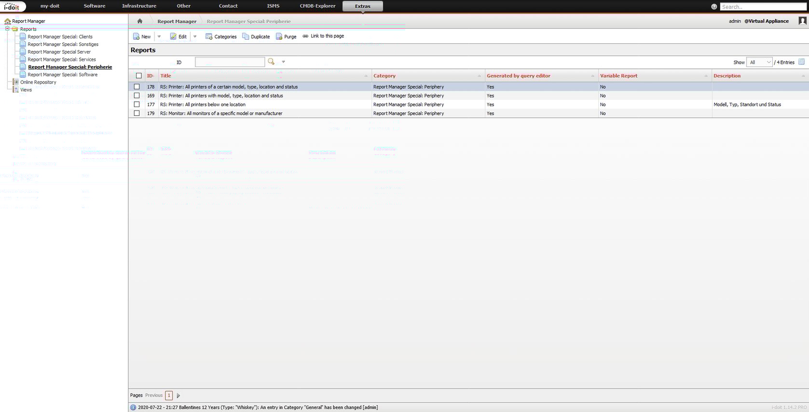This screenshot has height=412, width=809.
Task: Open report 'All printers below one location'
Action: (203, 105)
